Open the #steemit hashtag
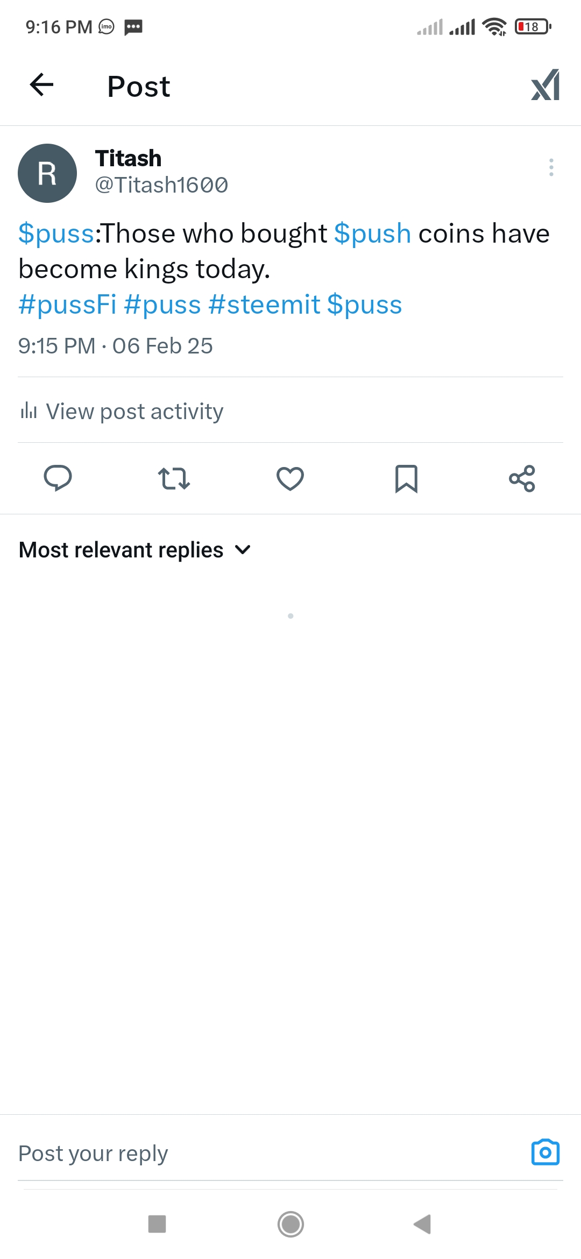Screen dimensions: 581x1259 (x=264, y=305)
